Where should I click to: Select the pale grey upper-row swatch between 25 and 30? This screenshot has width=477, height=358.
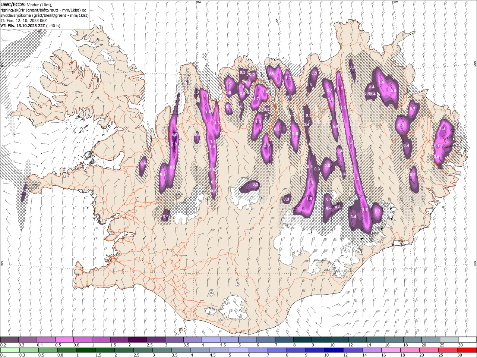(448, 340)
